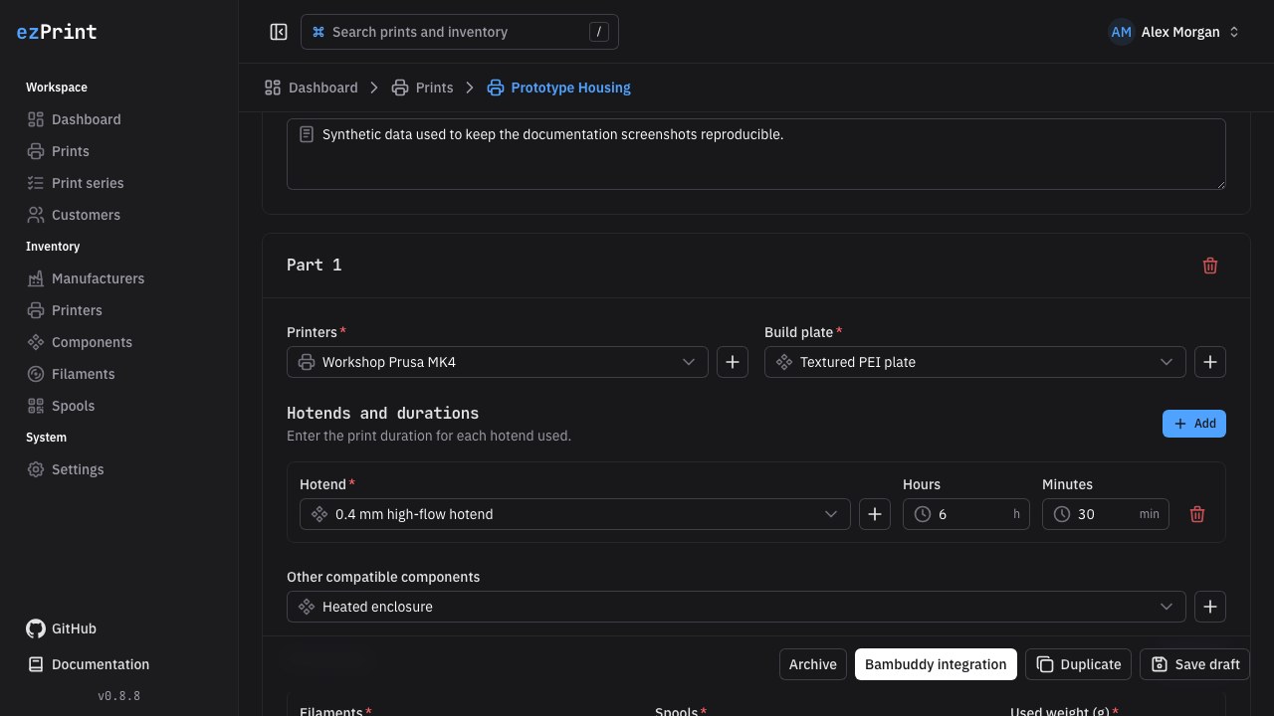The image size is (1274, 716).
Task: Navigate to Printers inventory page
Action: tap(119, 310)
